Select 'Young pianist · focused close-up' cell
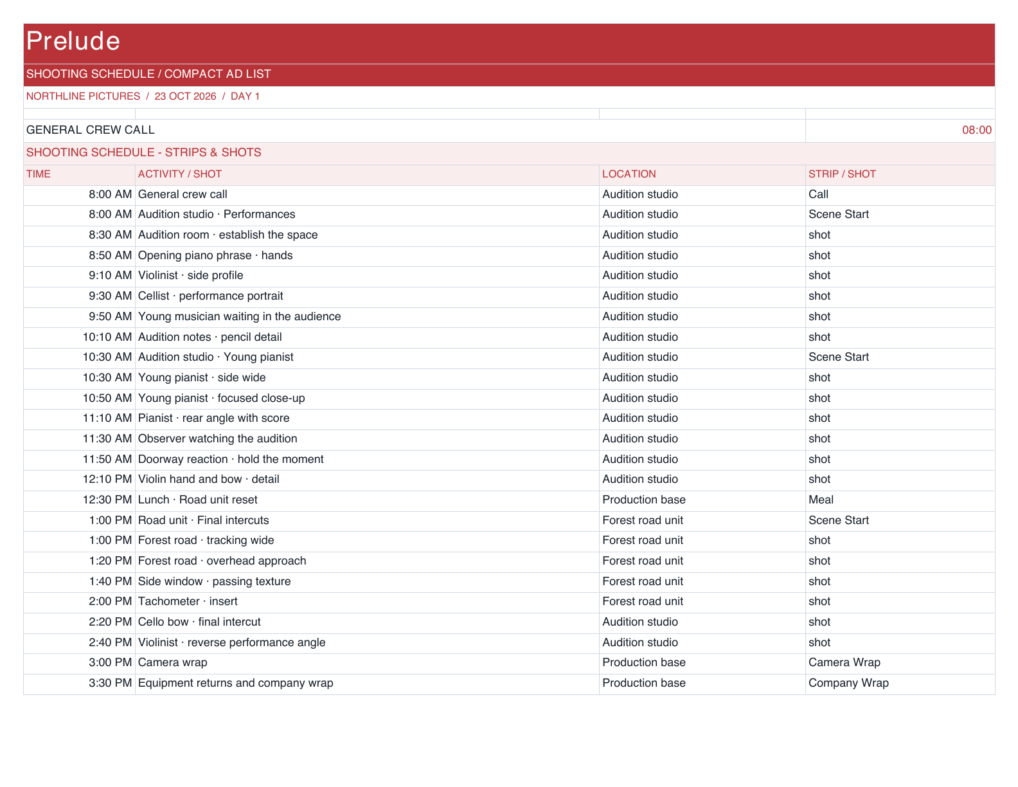1018x787 pixels. coord(367,399)
